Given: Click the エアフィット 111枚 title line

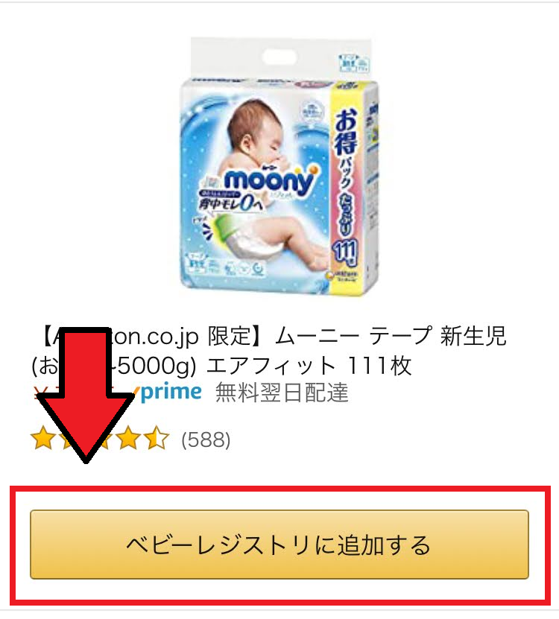Looking at the screenshot, I should point(309,365).
